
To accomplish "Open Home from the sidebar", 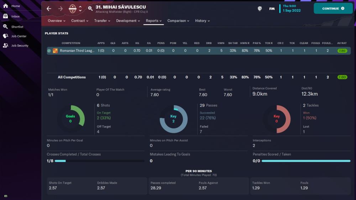I will (15, 6).
